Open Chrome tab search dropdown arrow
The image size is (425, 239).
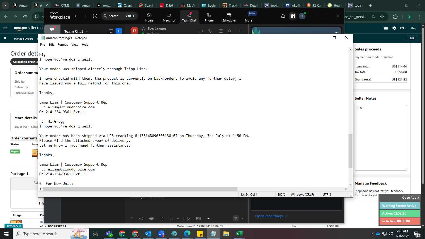(5, 5)
